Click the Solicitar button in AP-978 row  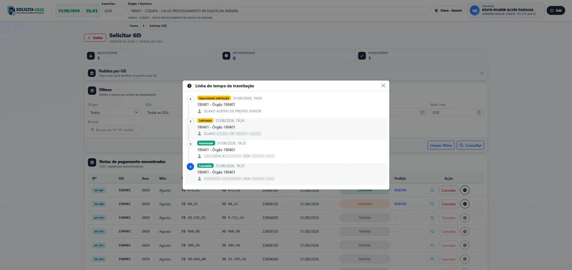click(364, 232)
